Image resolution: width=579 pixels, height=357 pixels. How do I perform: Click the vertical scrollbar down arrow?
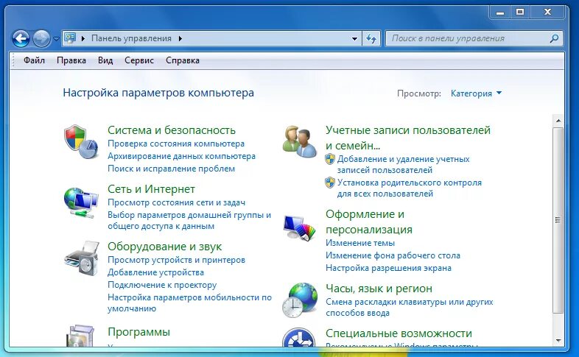[558, 341]
